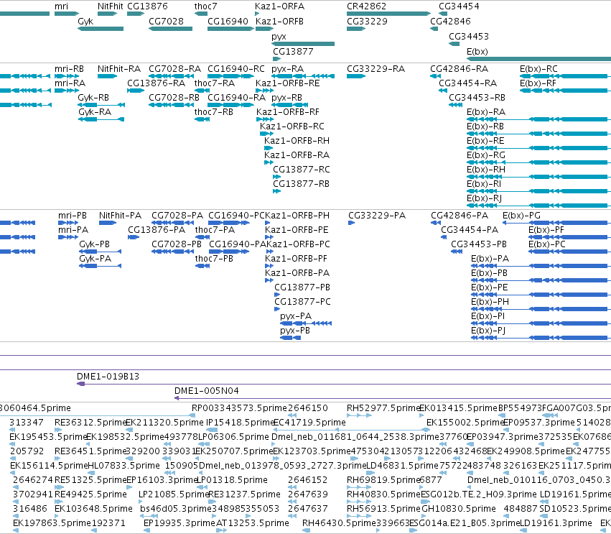611x534 pixels.
Task: Click the CG42846 gene label
Action: 450,22
